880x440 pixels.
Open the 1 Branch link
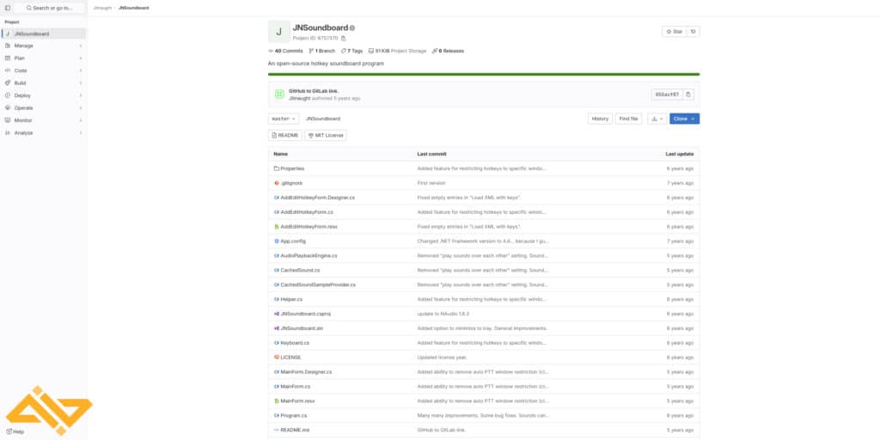pyautogui.click(x=322, y=51)
